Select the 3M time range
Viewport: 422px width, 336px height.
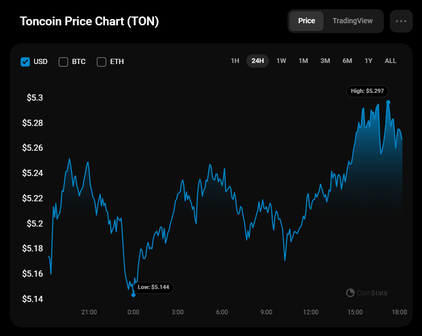[x=325, y=61]
